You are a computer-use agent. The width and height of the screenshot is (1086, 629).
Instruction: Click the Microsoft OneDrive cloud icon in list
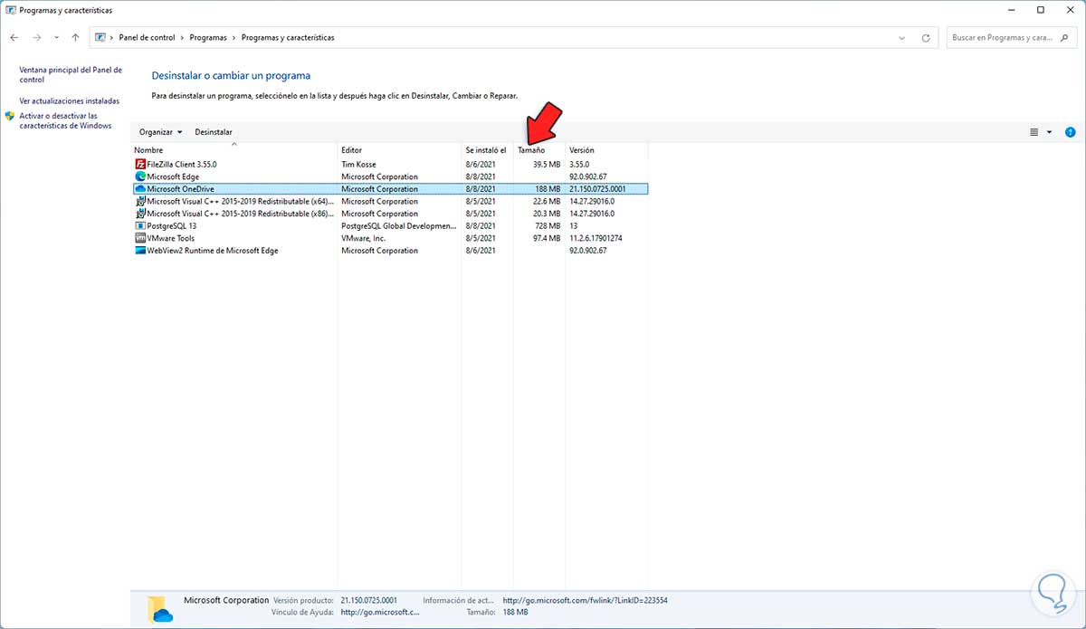coord(140,189)
